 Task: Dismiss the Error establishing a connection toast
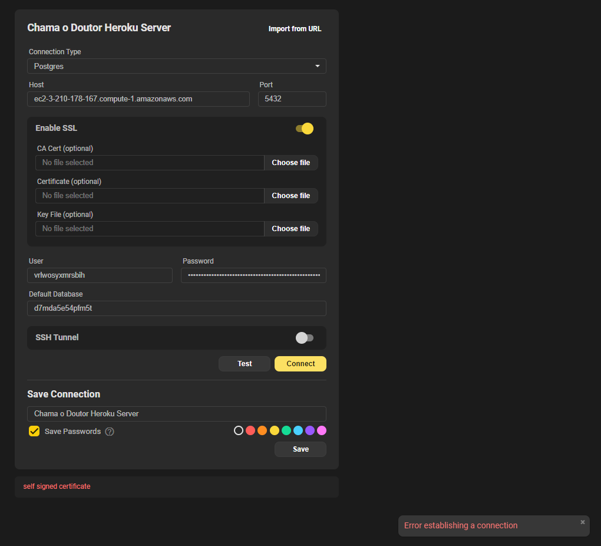[x=582, y=522]
